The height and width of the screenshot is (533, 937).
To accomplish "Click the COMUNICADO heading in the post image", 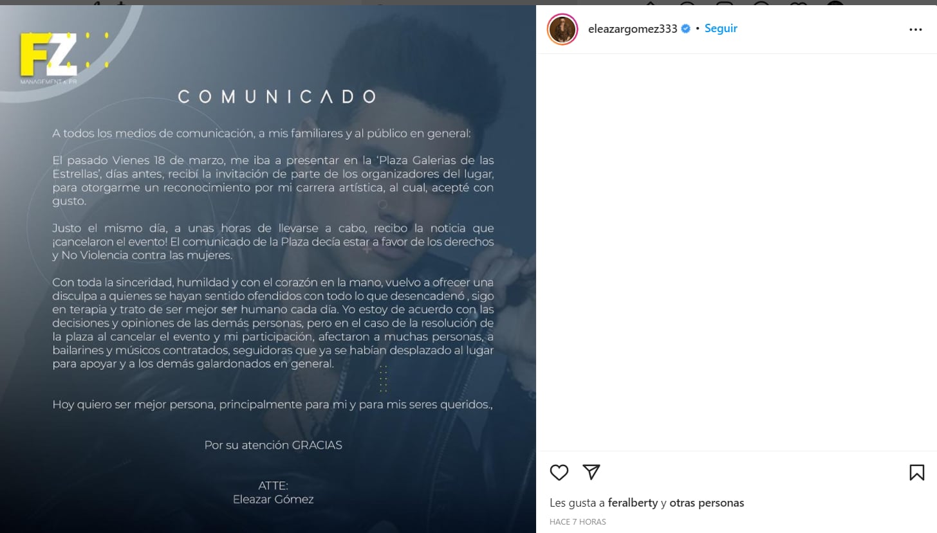I will point(277,96).
